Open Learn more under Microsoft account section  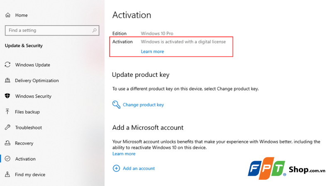point(124,154)
